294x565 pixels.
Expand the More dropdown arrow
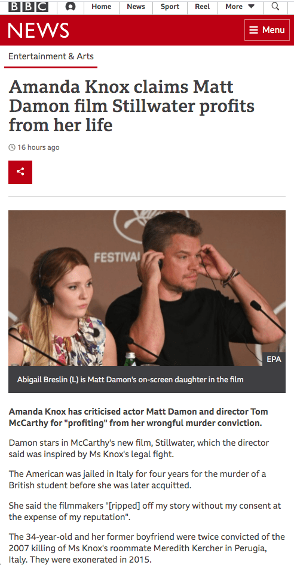pos(251,7)
